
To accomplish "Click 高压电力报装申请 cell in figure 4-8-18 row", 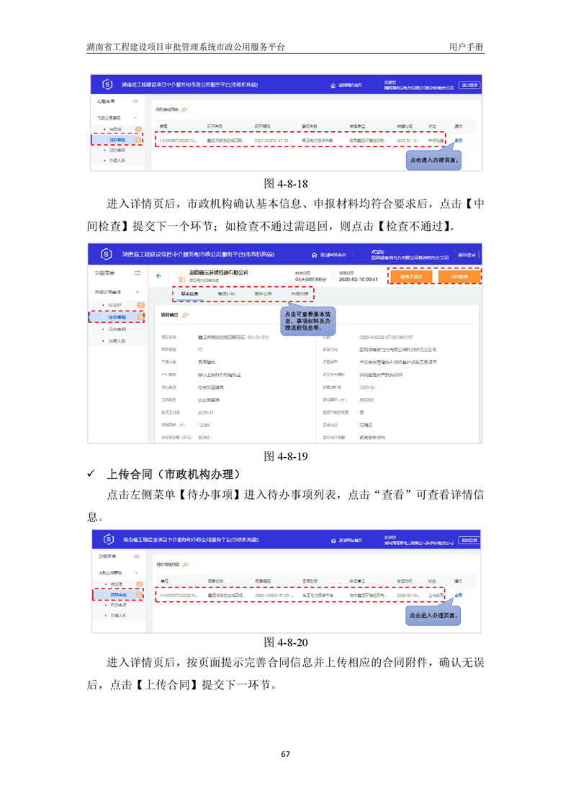I will click(318, 141).
